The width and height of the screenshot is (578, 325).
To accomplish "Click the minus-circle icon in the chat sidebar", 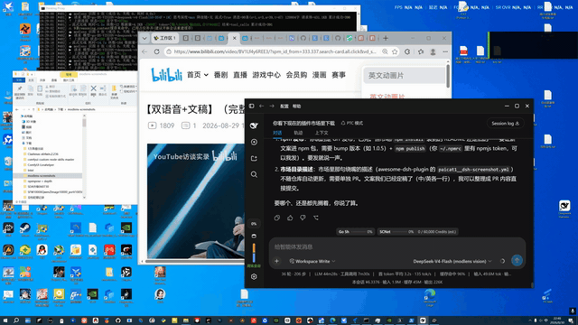I will [x=254, y=236].
